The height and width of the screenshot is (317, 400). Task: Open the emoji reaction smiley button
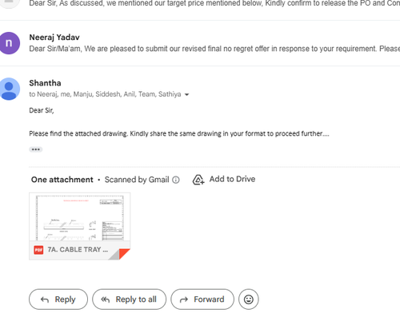coord(249,299)
